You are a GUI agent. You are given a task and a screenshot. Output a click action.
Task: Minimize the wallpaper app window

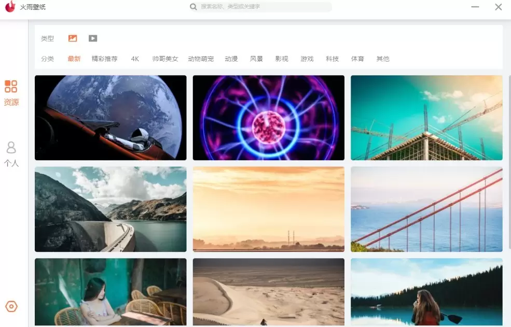click(475, 7)
